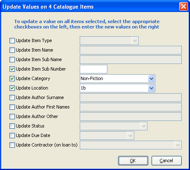Viewport: 190px width, 170px height.
Task: Open the Item Type dropdown arrow
Action: 135,41
